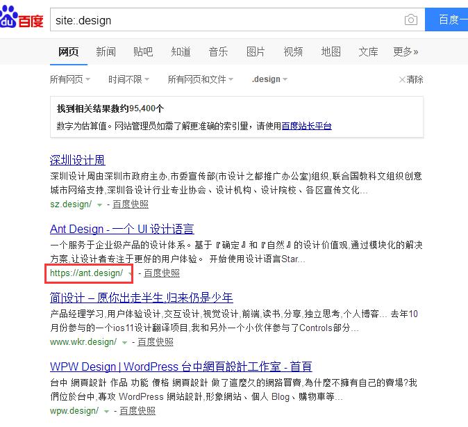Click the WPW Design description snippet
Image resolution: width=468 pixels, height=427 pixels.
[x=234, y=389]
